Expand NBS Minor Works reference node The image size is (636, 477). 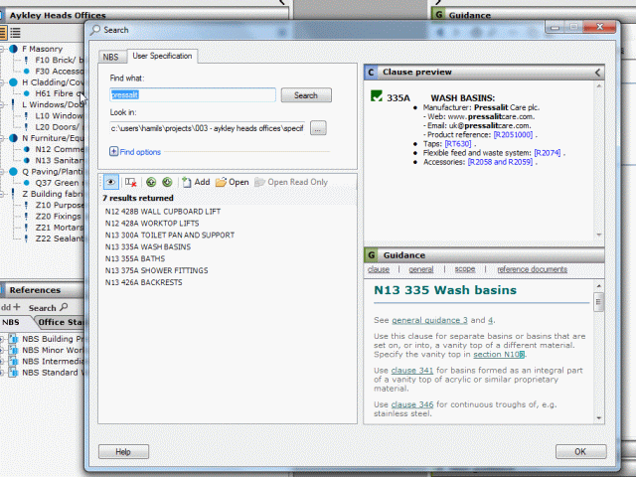coord(2,350)
